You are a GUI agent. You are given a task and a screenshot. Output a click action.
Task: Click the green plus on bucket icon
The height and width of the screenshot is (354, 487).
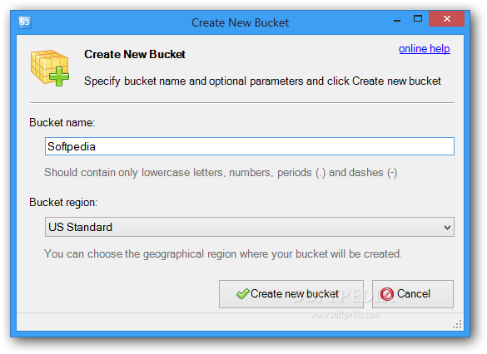(59, 76)
